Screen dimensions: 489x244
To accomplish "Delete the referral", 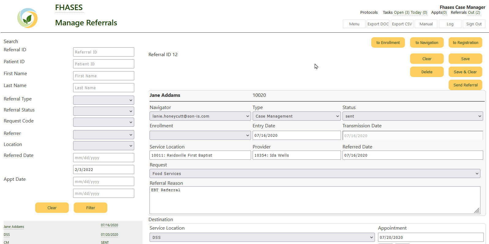I will (x=427, y=72).
